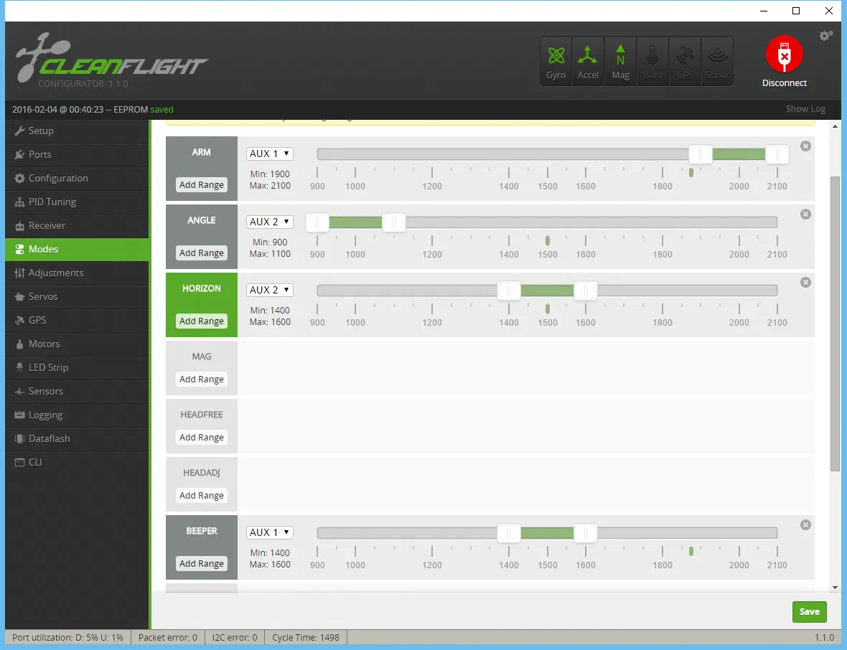Click Add Range under ARM
Image resolution: width=847 pixels, height=650 pixels.
(202, 184)
